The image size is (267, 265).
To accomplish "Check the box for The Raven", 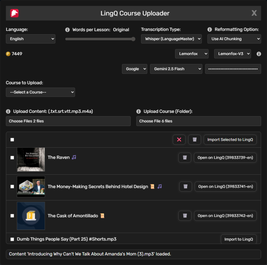I will click(12, 158).
